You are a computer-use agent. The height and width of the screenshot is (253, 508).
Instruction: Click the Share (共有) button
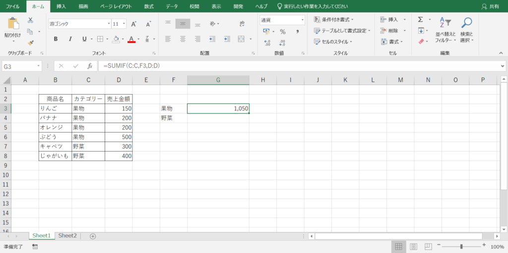click(490, 6)
